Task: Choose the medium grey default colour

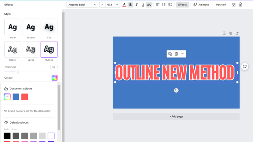Action: [25, 136]
